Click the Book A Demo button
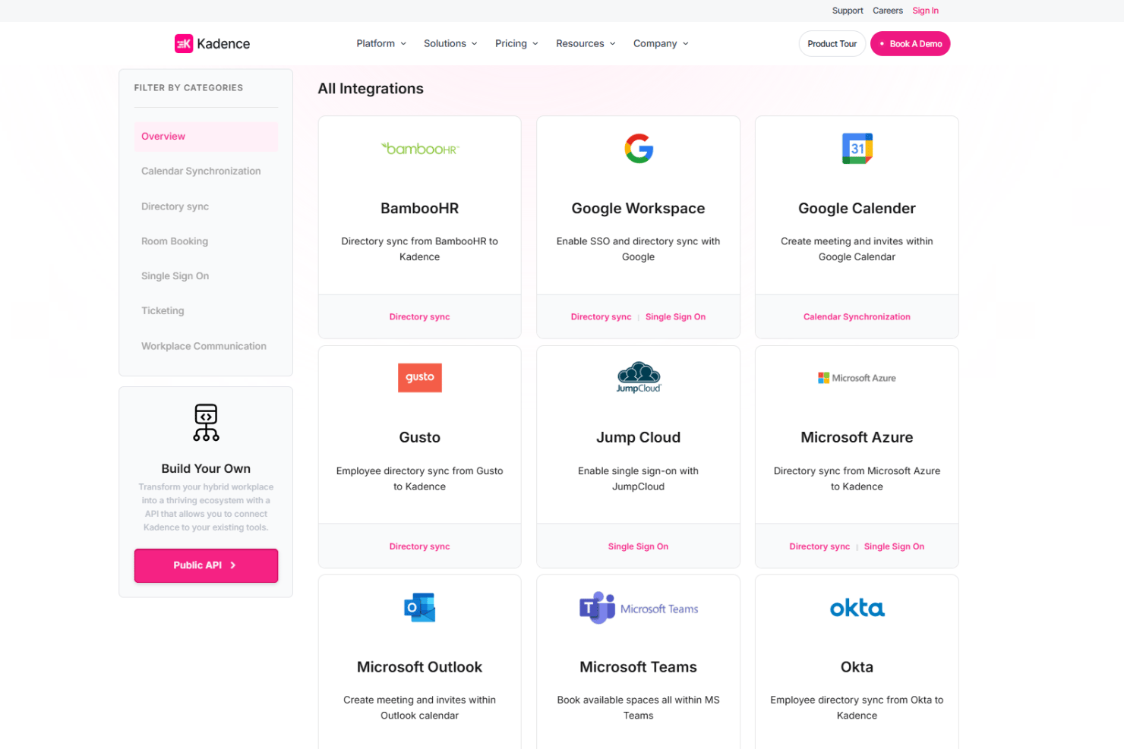Screen dimensions: 1124x749 click(x=910, y=44)
